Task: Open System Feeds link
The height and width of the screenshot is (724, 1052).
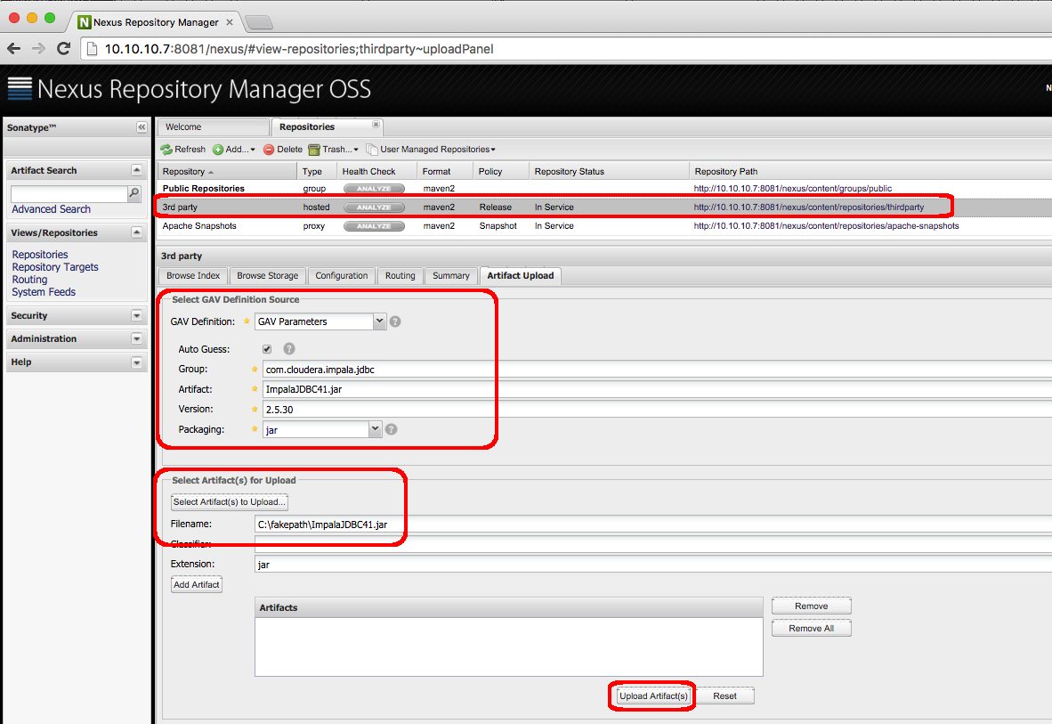Action: pos(44,291)
